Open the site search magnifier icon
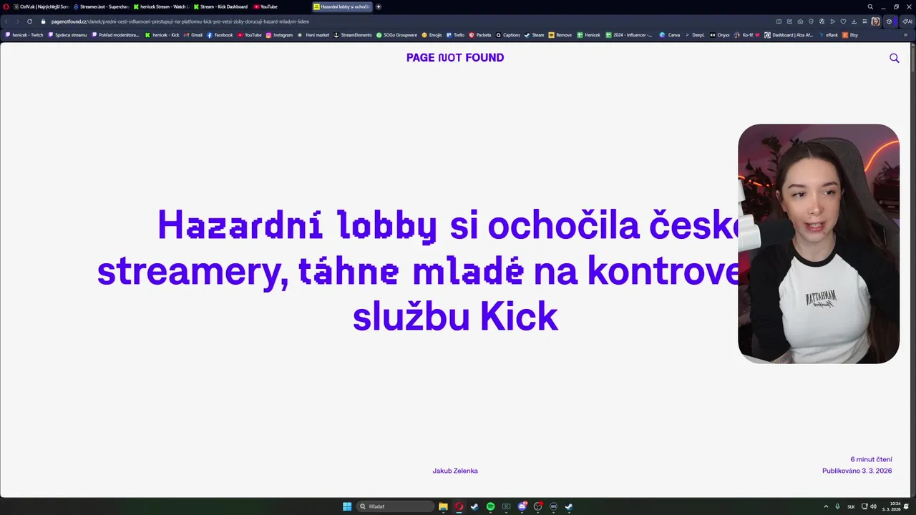 click(x=895, y=58)
